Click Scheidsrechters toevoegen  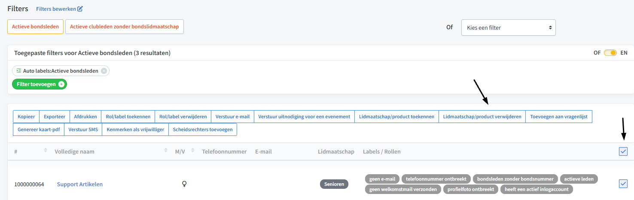click(x=203, y=129)
